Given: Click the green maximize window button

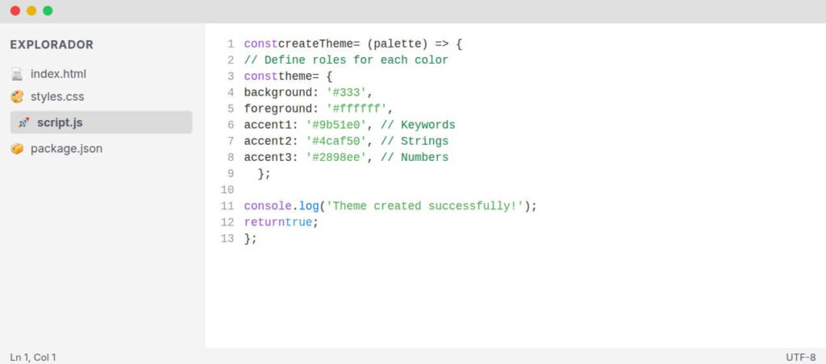Looking at the screenshot, I should point(48,10).
